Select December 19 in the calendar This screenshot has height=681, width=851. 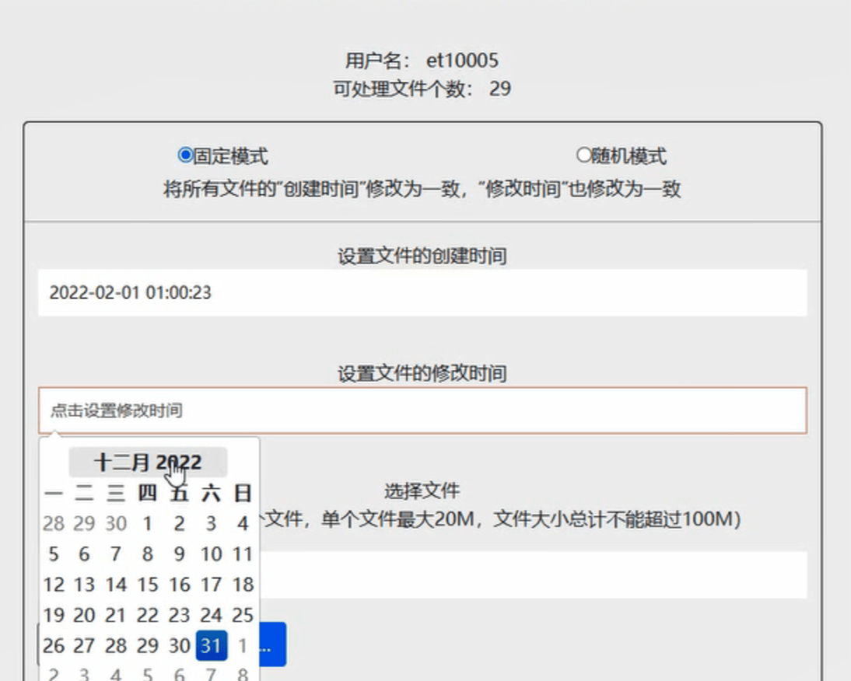click(53, 615)
